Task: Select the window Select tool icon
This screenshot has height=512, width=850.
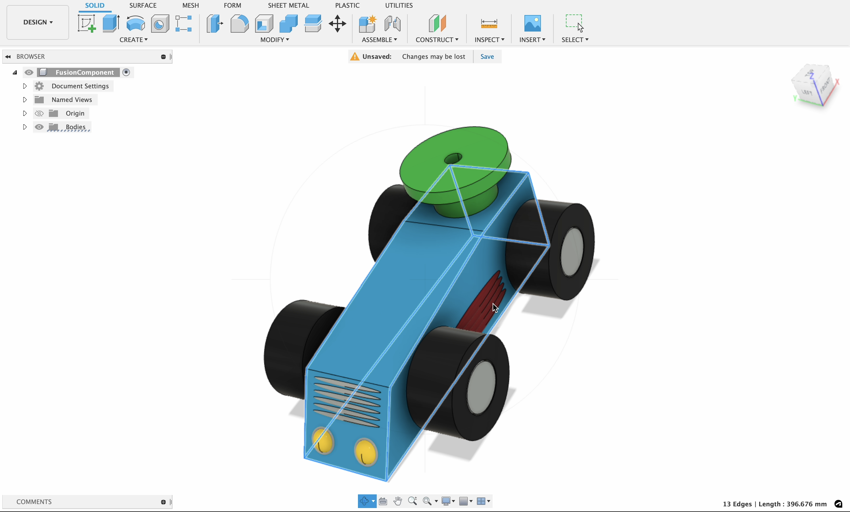Action: tap(575, 24)
